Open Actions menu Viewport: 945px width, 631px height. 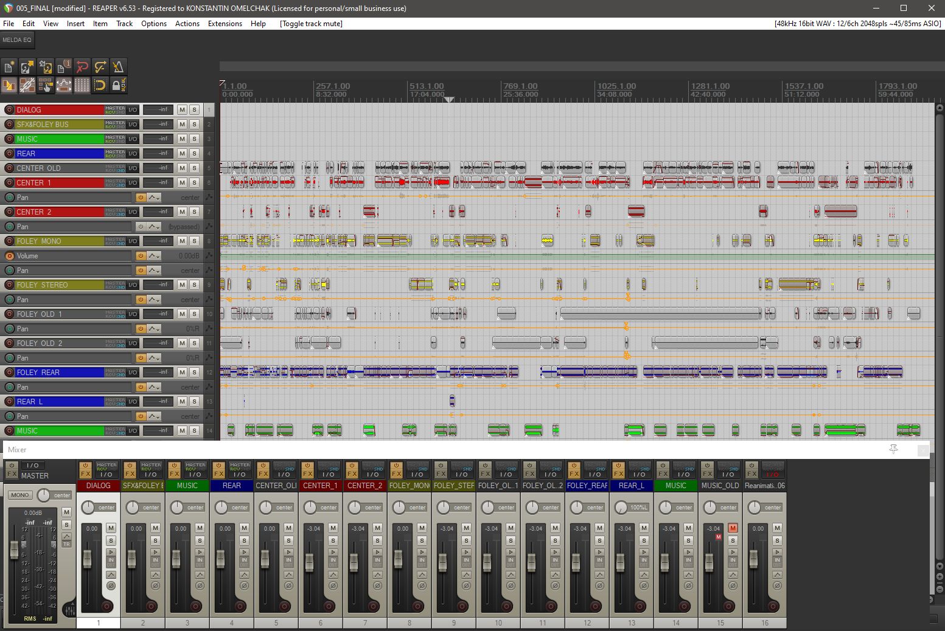pyautogui.click(x=187, y=24)
